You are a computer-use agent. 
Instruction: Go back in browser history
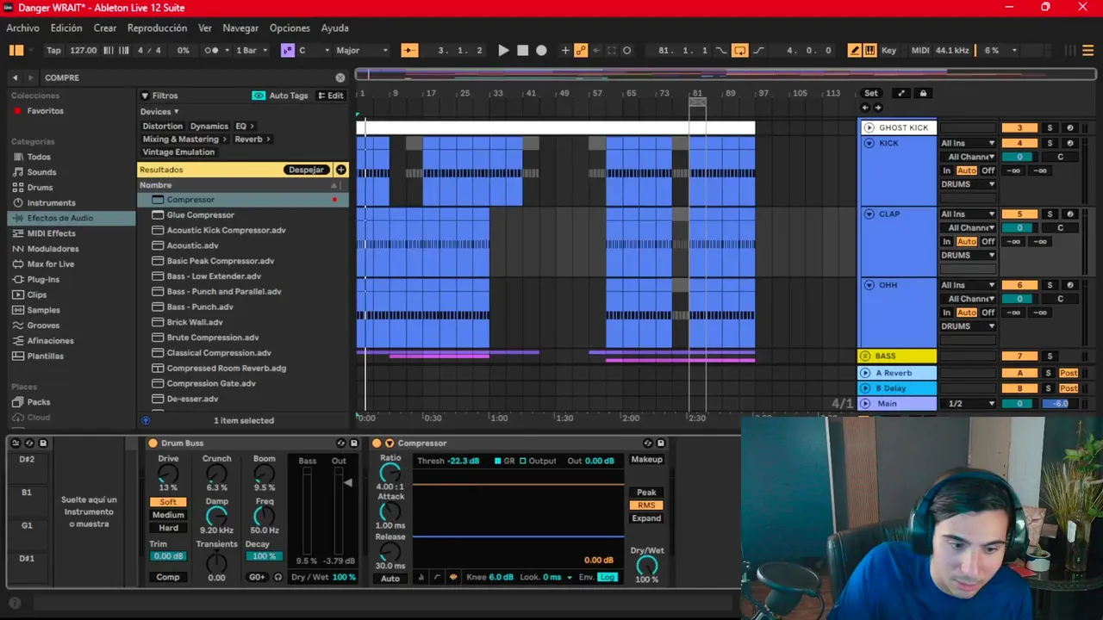click(x=15, y=77)
